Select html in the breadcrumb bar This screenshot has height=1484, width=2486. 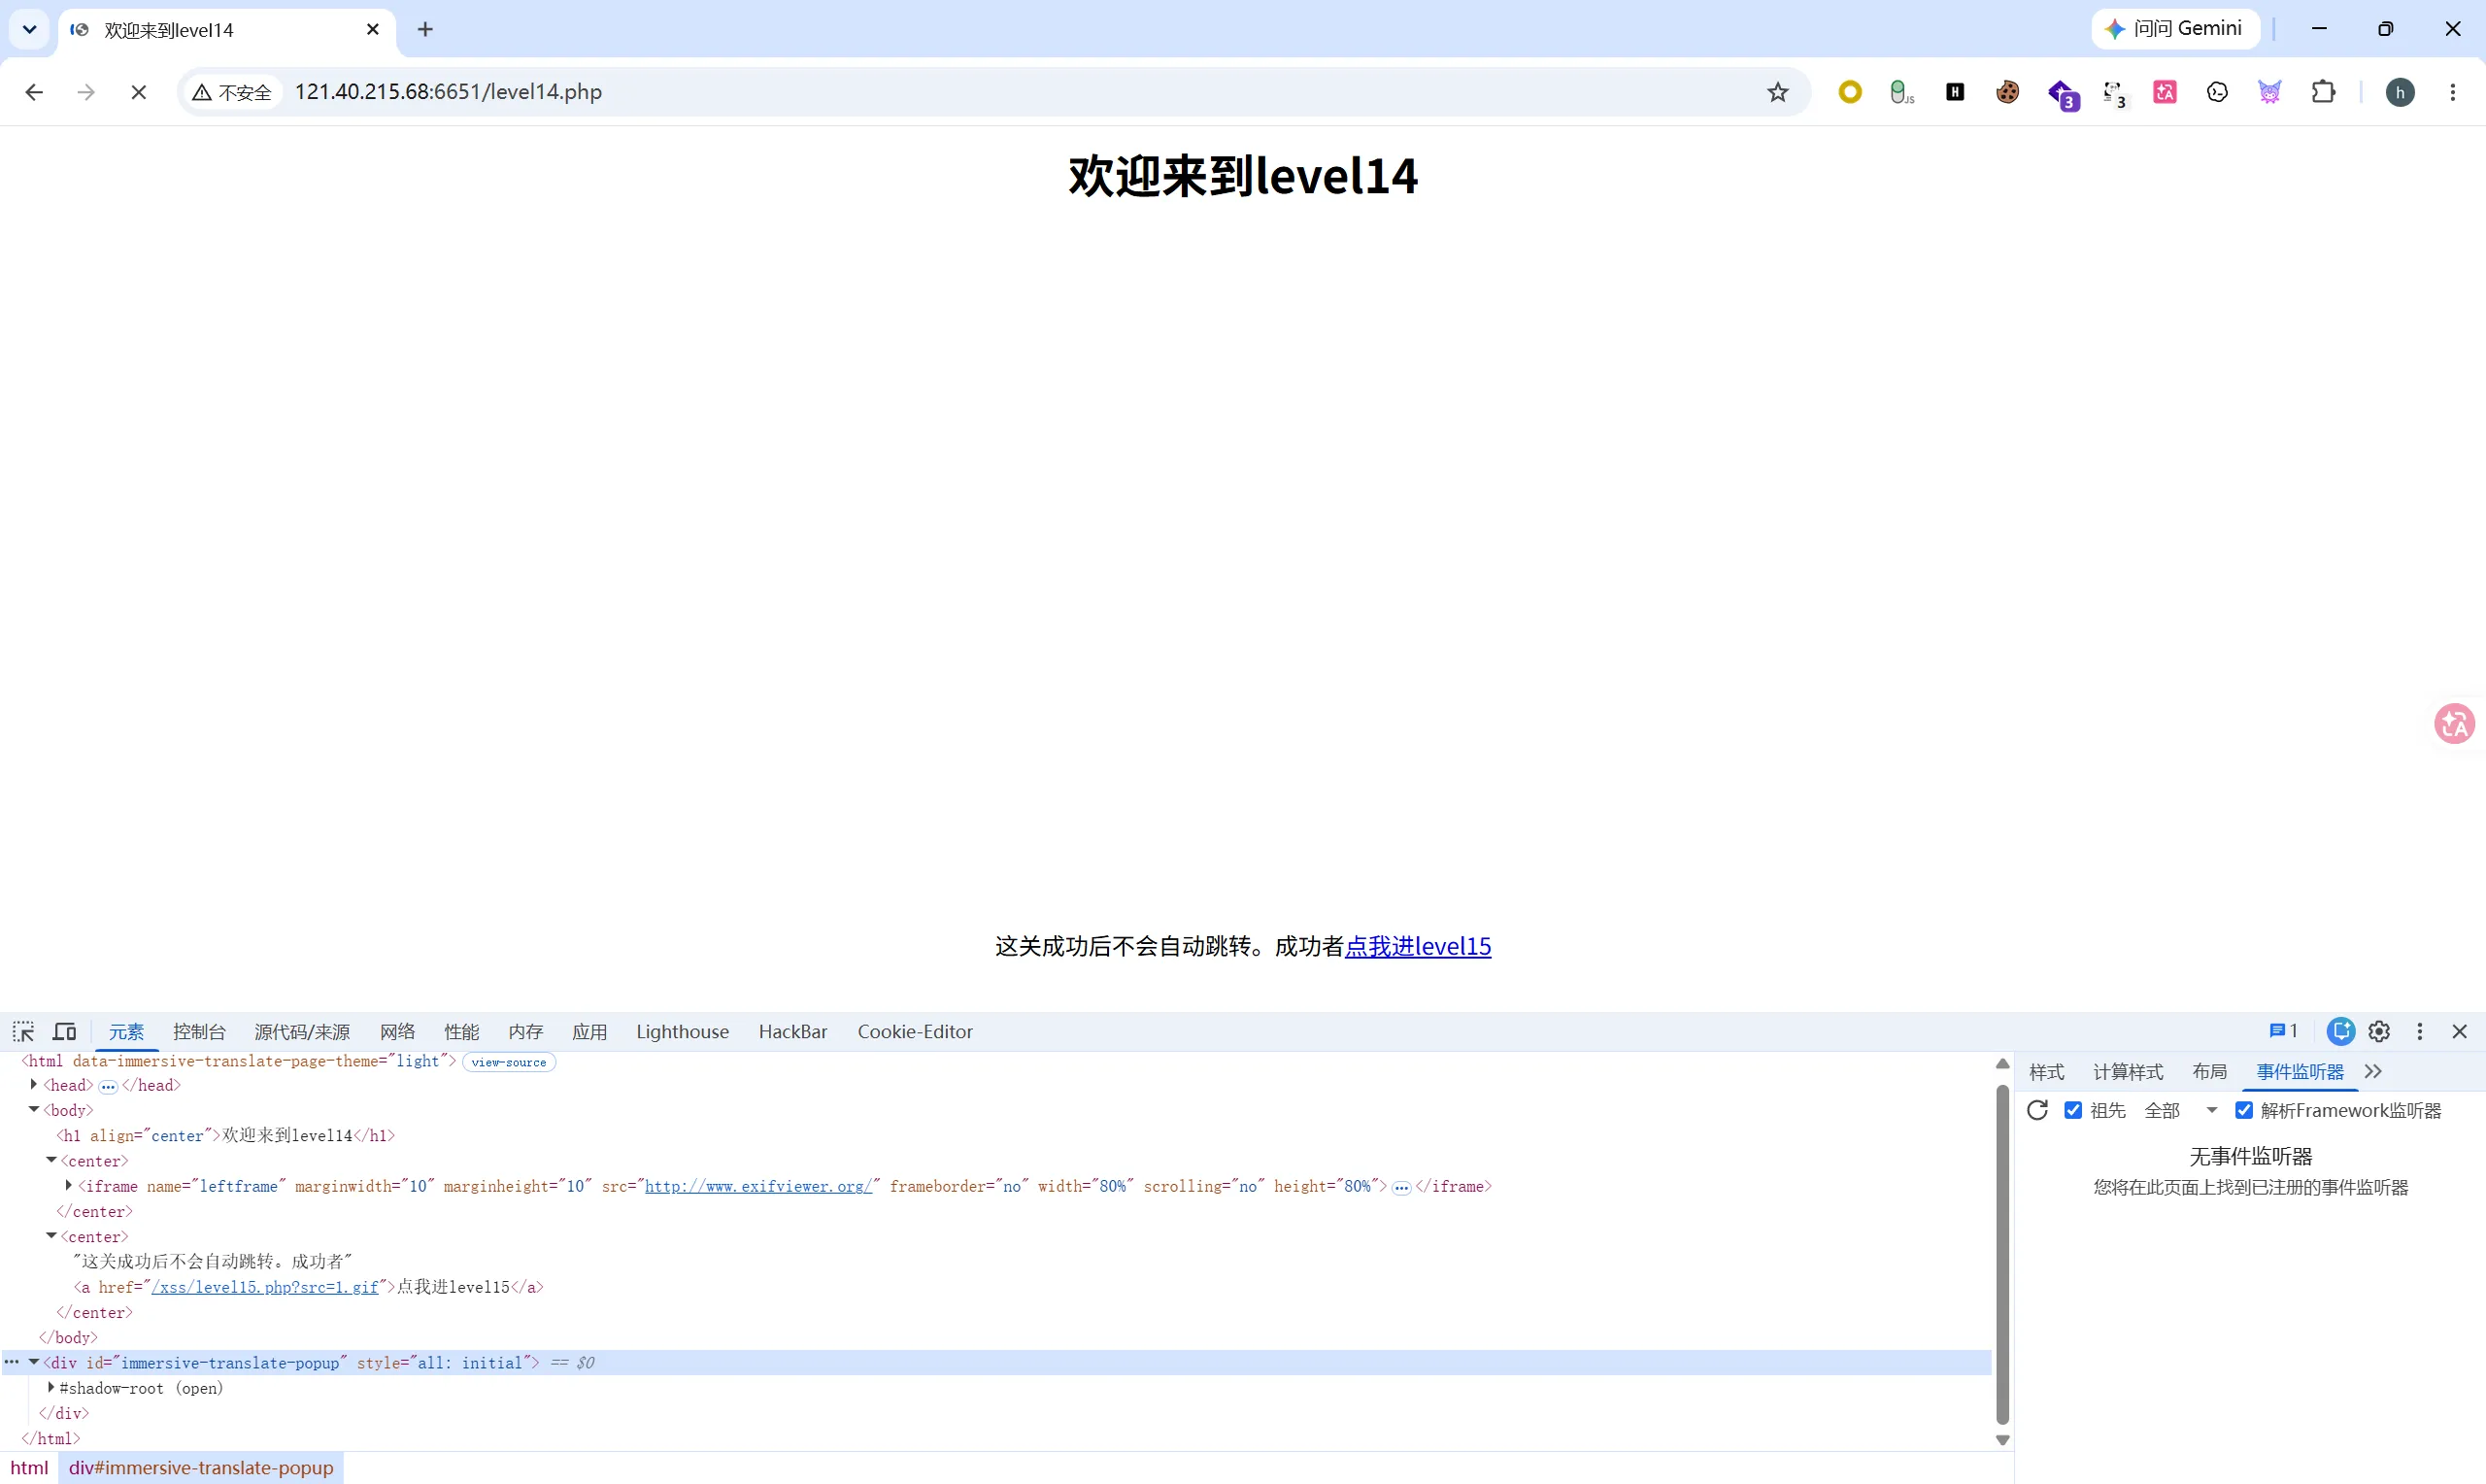[x=29, y=1467]
